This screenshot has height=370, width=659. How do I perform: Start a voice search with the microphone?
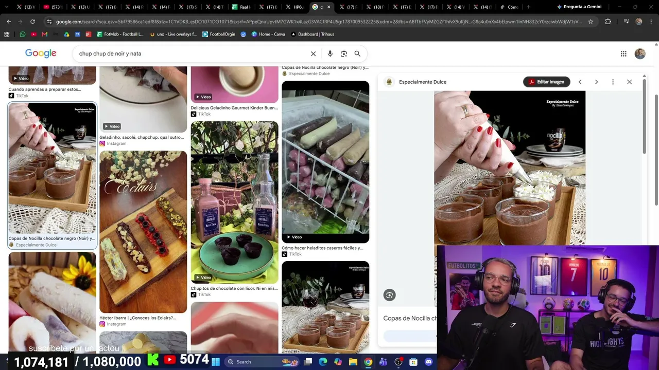click(x=330, y=53)
